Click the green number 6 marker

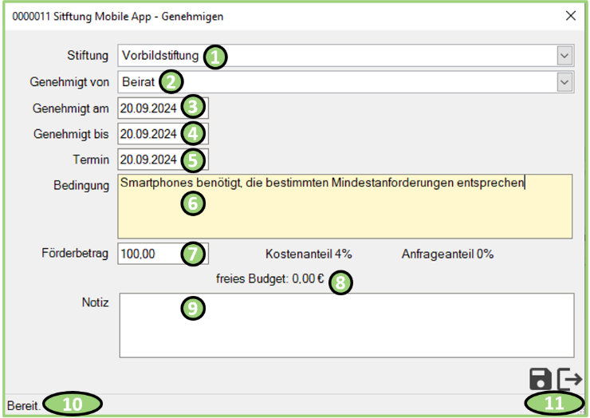[192, 203]
